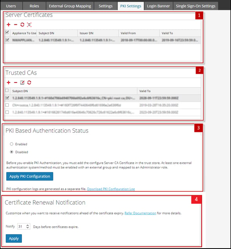Image resolution: width=231 pixels, height=249 pixels.
Task: Click the fourth Server Certificates toolbar icon
Action: [29, 25]
